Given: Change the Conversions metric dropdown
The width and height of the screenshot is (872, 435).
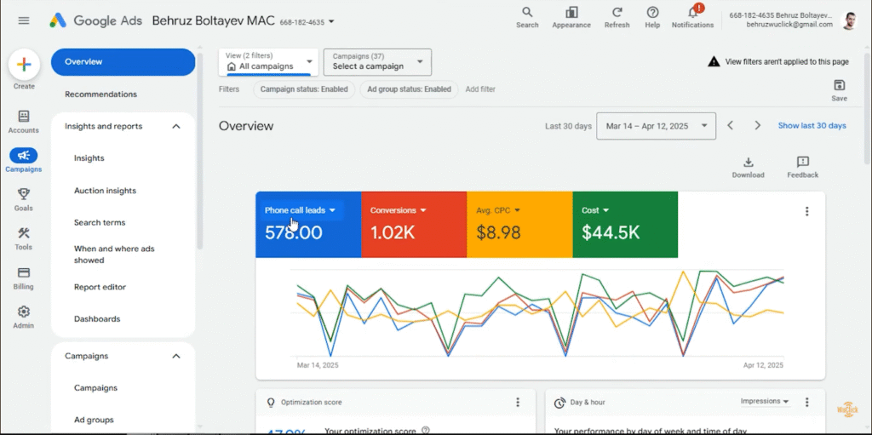Looking at the screenshot, I should tap(398, 210).
